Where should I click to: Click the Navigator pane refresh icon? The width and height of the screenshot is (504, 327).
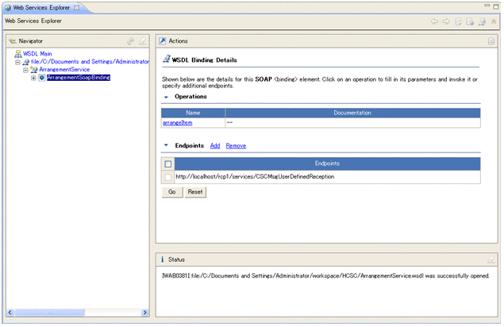[130, 40]
